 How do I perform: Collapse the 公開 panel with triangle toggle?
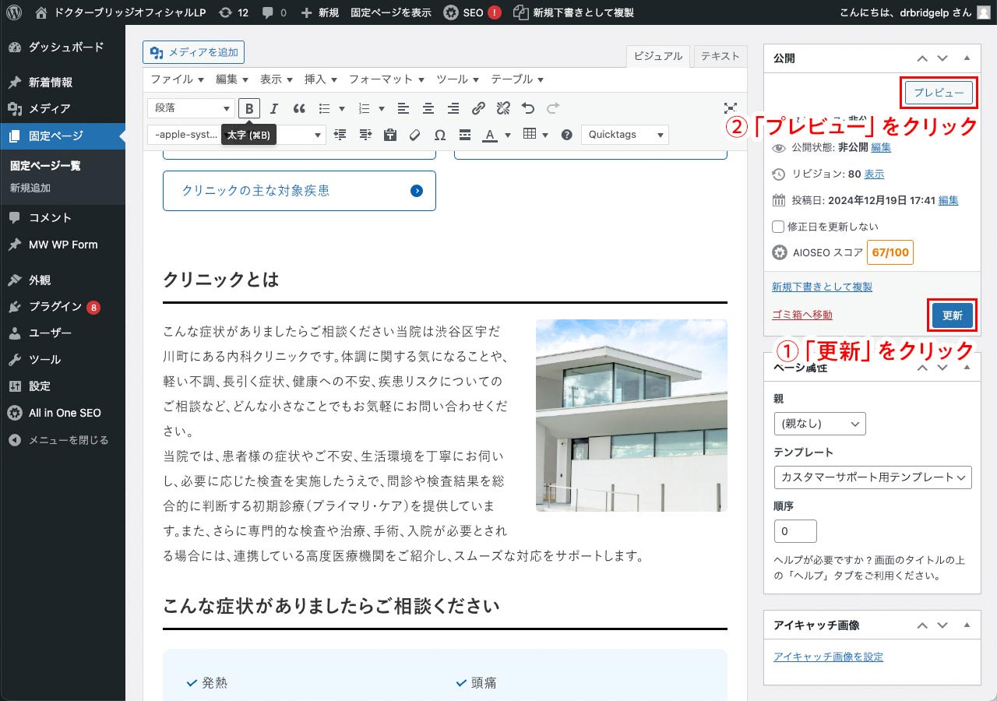tap(967, 58)
